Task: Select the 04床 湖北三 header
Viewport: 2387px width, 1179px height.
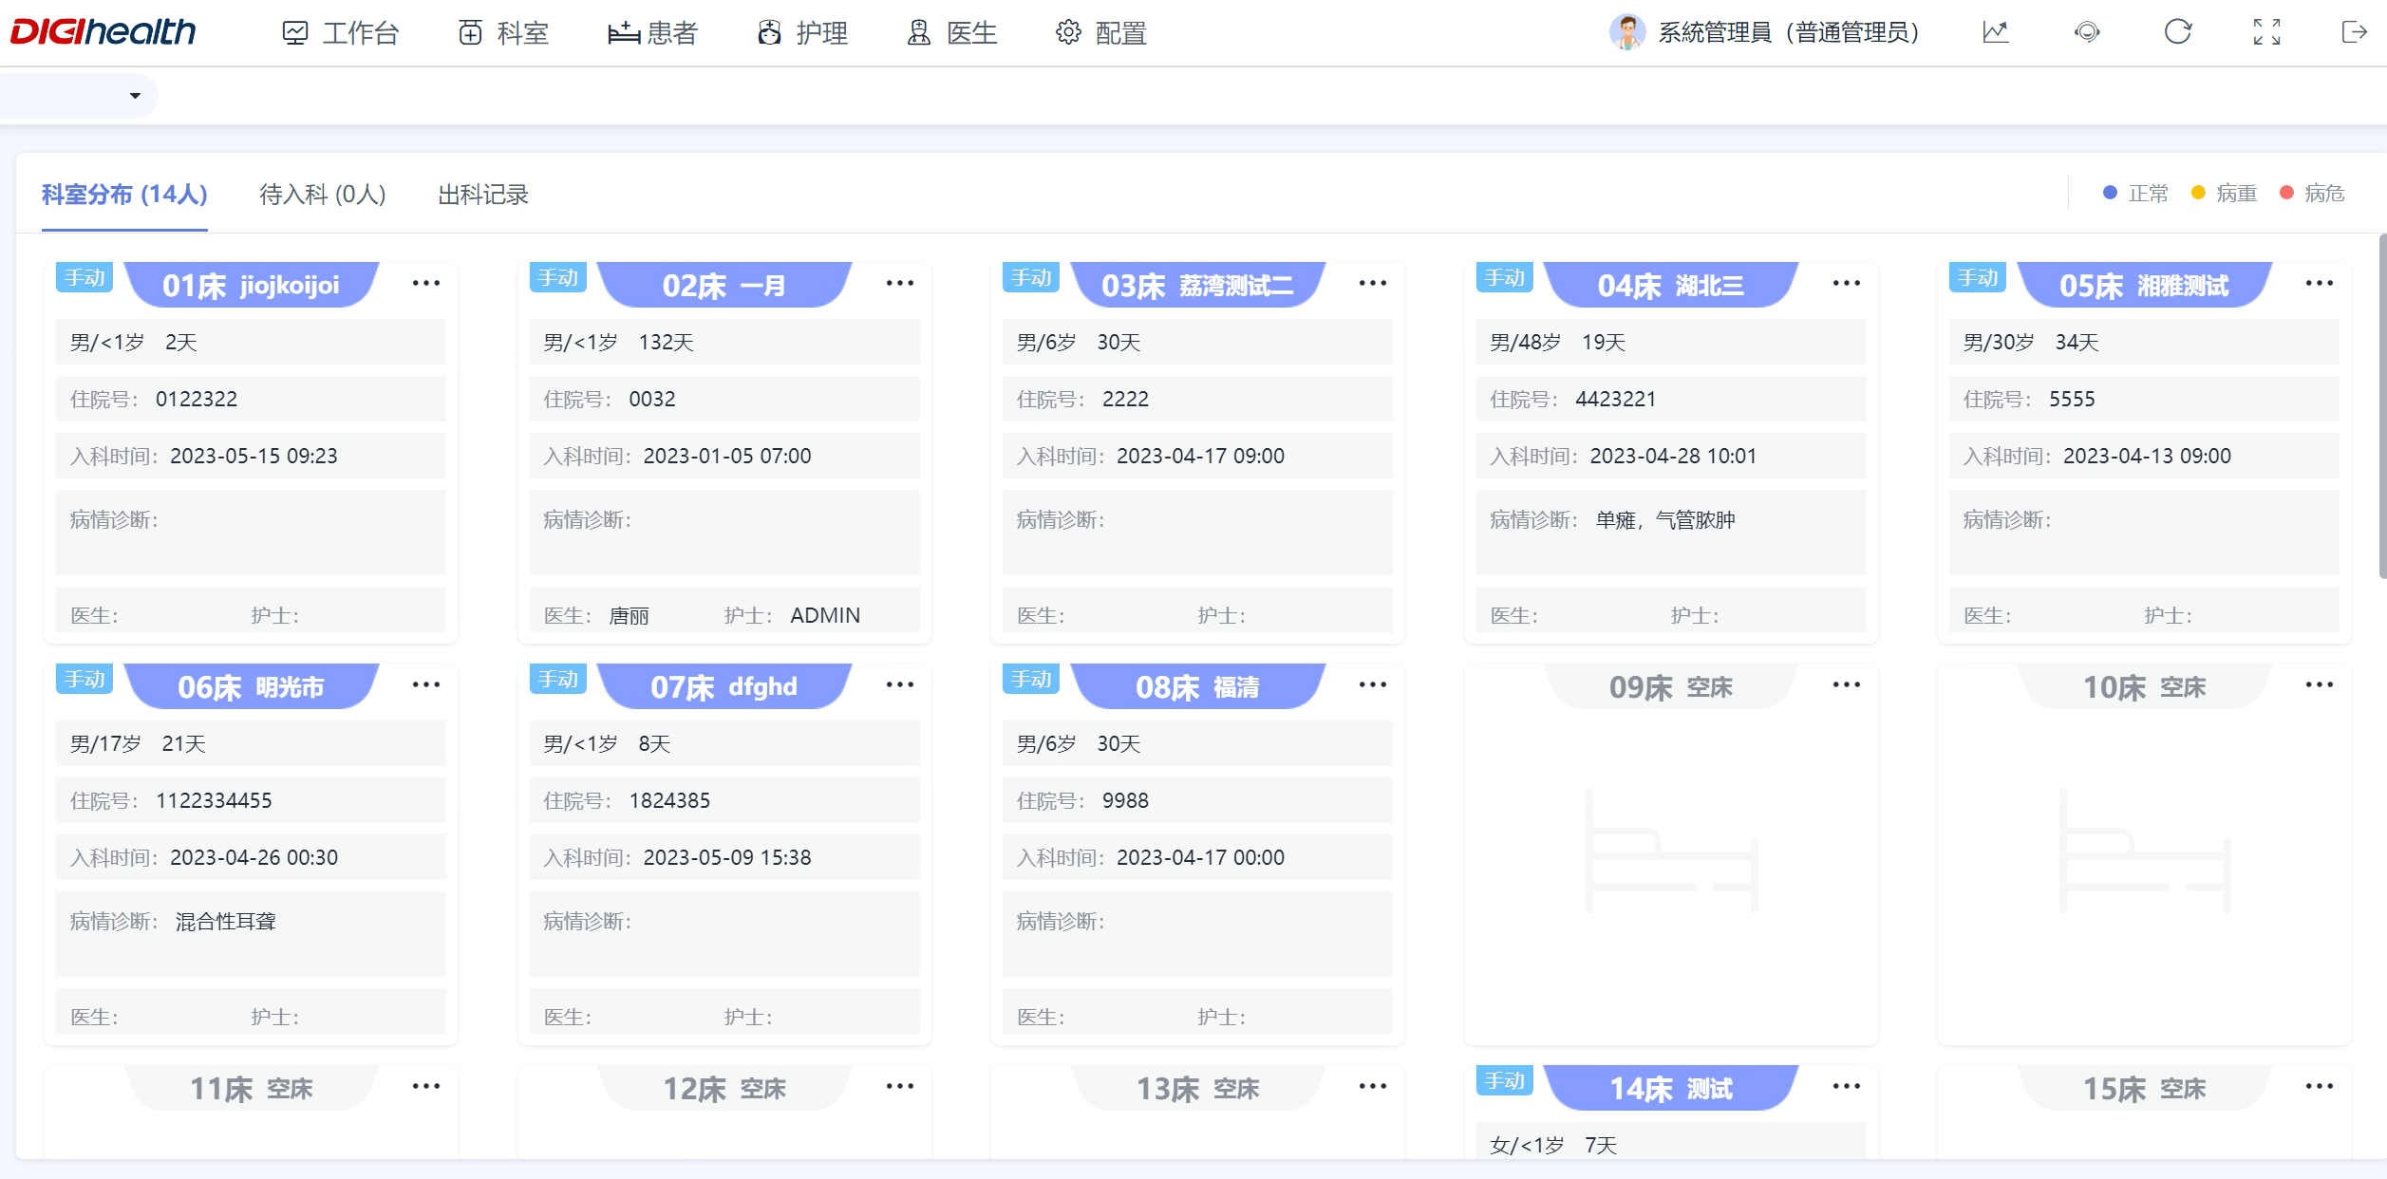Action: (1671, 285)
